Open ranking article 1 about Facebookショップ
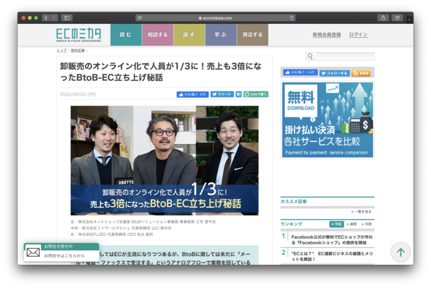 332,240
